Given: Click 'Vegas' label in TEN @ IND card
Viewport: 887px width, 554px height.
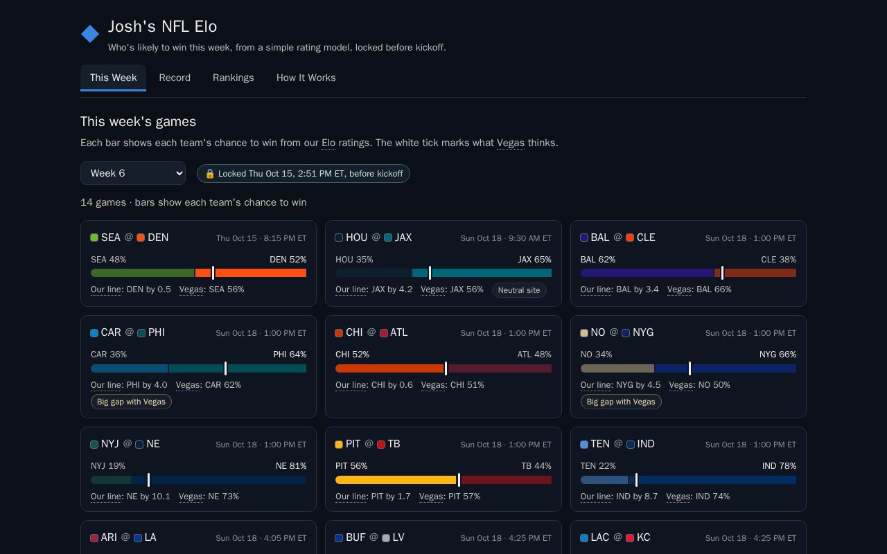Looking at the screenshot, I should [x=679, y=497].
